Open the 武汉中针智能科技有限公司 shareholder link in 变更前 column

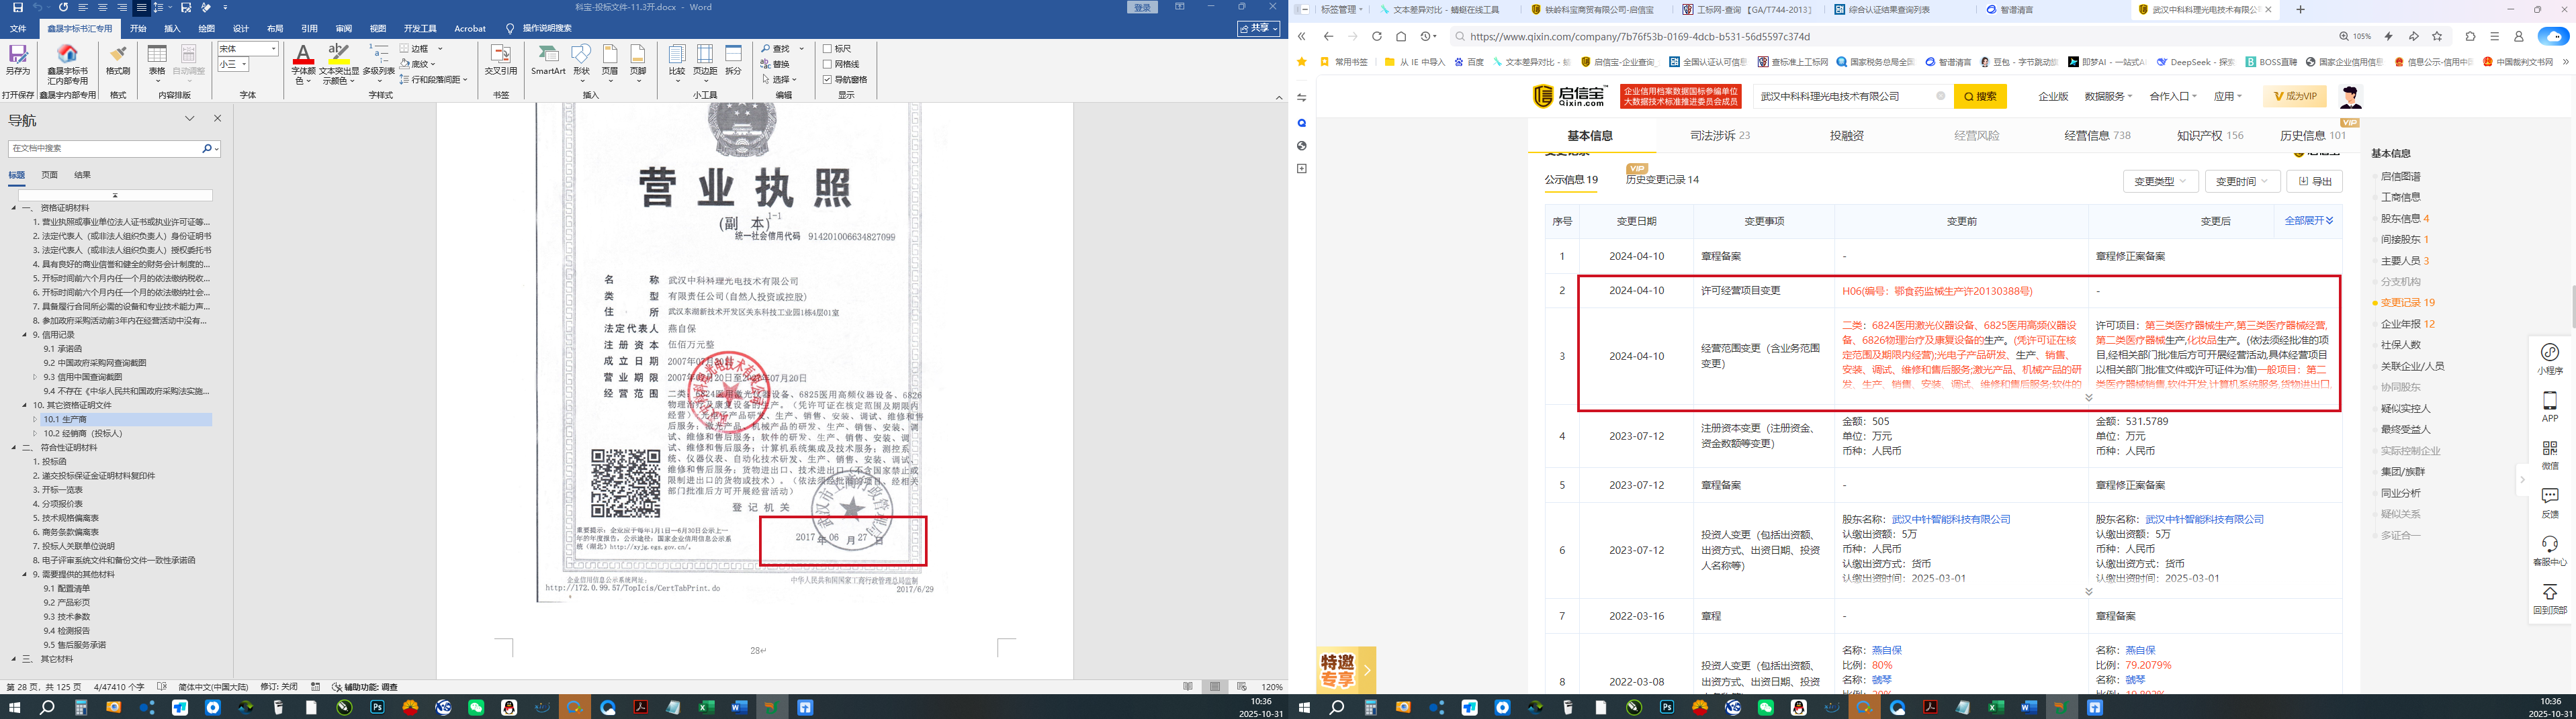(1950, 519)
